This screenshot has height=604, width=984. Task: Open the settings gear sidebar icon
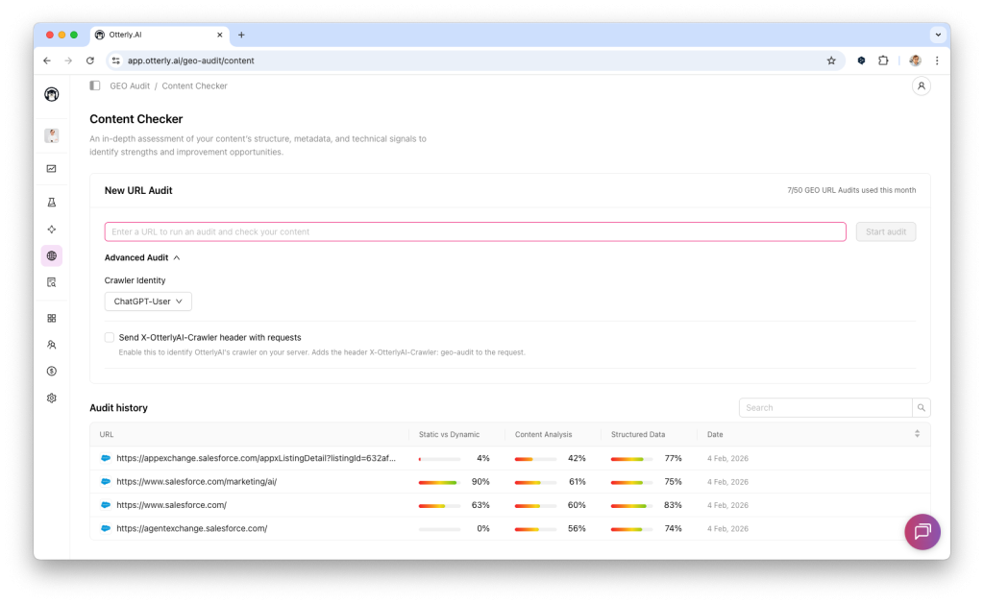(x=52, y=398)
